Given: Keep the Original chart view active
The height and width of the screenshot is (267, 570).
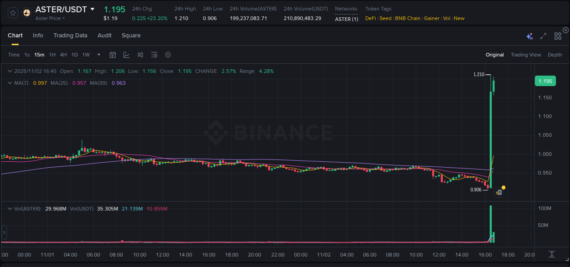Looking at the screenshot, I should tap(495, 55).
